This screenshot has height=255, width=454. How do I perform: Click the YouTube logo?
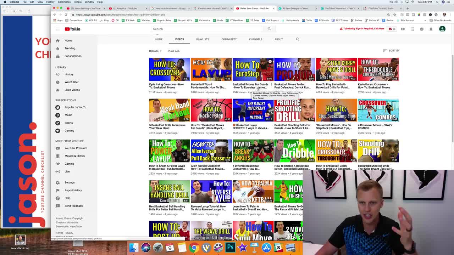pyautogui.click(x=72, y=29)
